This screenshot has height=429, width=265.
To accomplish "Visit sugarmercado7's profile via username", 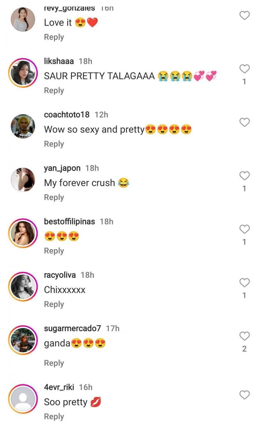I will tap(72, 328).
